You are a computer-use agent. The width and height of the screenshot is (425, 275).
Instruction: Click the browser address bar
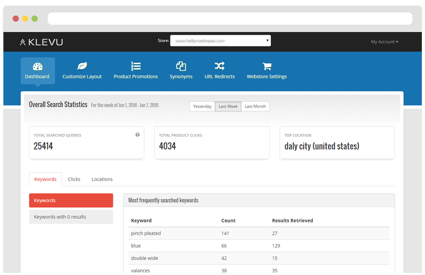230,18
